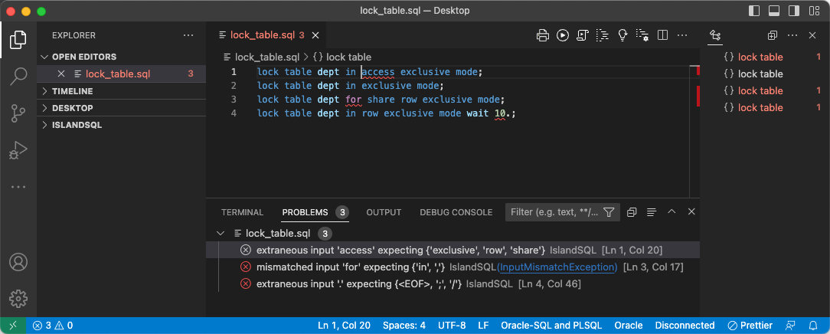Collapse the Open Editors section
This screenshot has height=334, width=830.
pyautogui.click(x=121, y=57)
